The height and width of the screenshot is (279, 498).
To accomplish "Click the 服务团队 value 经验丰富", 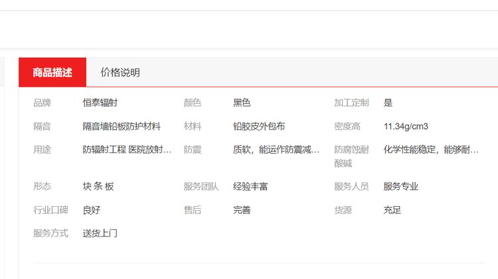I will (250, 186).
